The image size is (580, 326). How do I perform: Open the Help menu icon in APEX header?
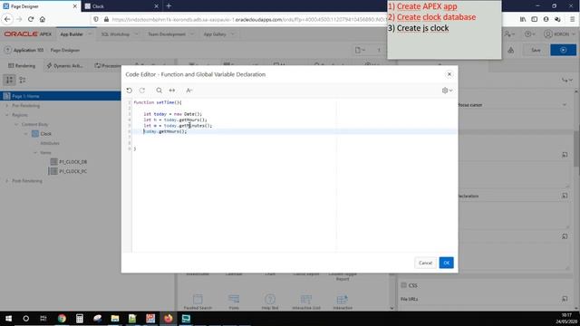pos(529,34)
